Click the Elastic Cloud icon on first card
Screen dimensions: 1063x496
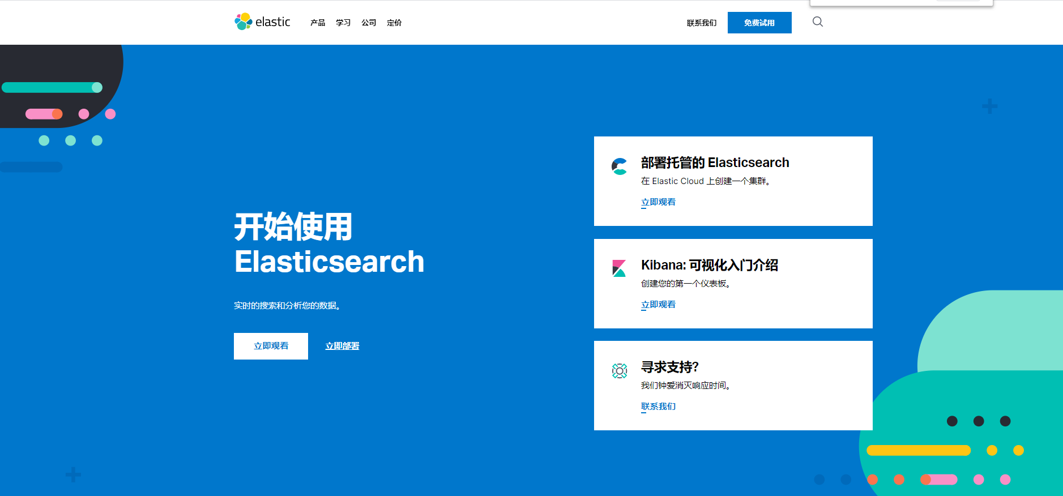[x=619, y=166]
